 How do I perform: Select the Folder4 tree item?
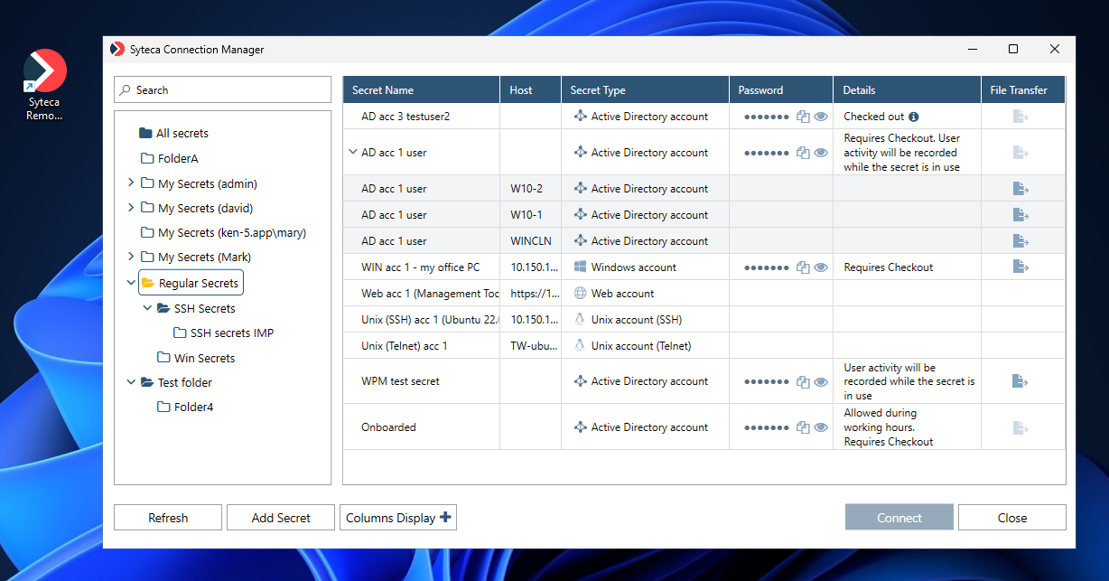coord(192,407)
